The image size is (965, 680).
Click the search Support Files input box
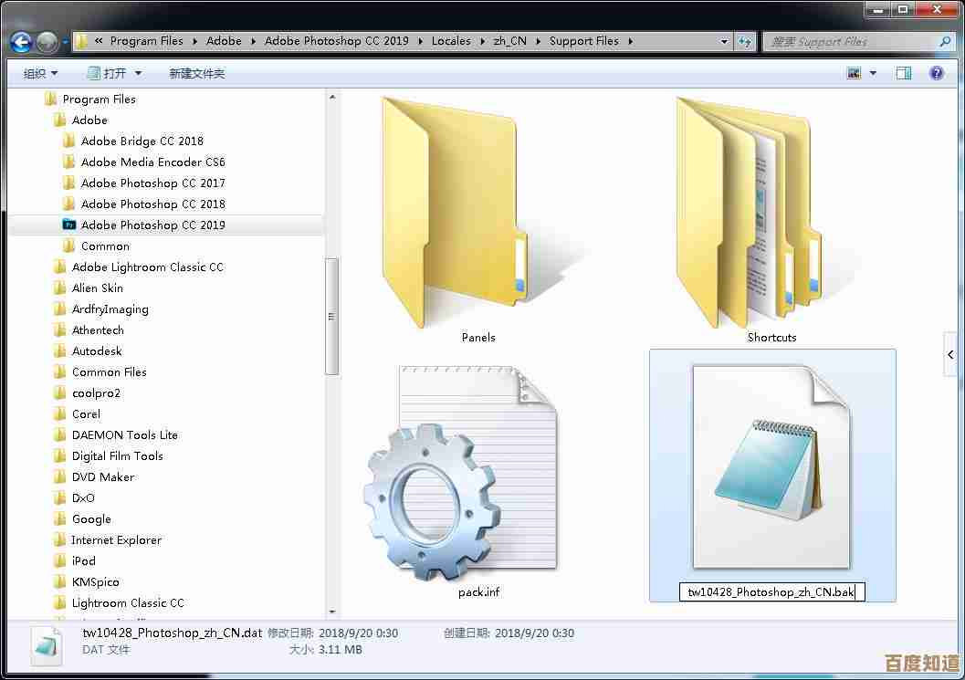click(x=849, y=41)
